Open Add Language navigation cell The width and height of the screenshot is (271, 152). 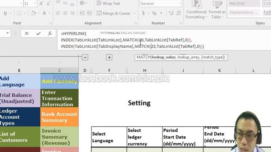(20, 81)
